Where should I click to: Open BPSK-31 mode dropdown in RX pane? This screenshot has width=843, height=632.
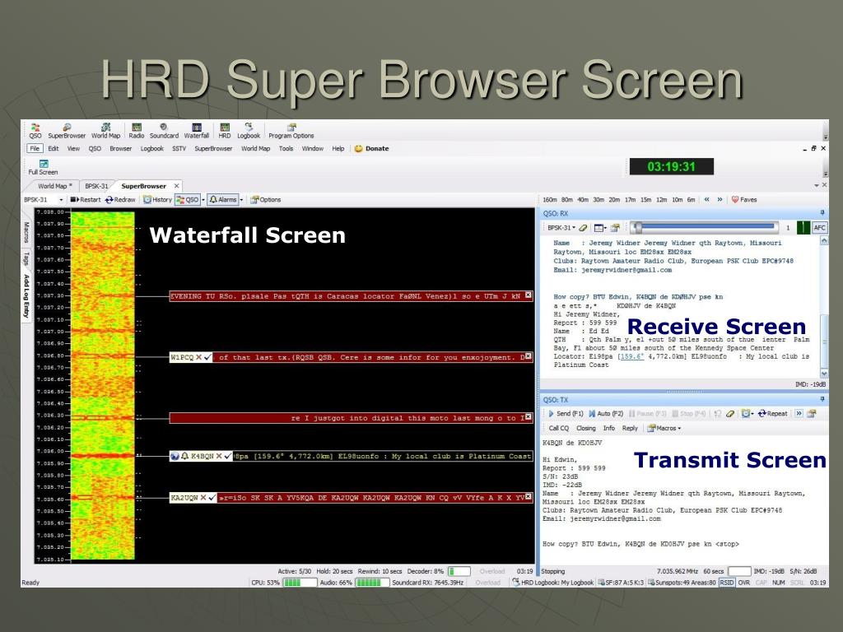click(561, 228)
